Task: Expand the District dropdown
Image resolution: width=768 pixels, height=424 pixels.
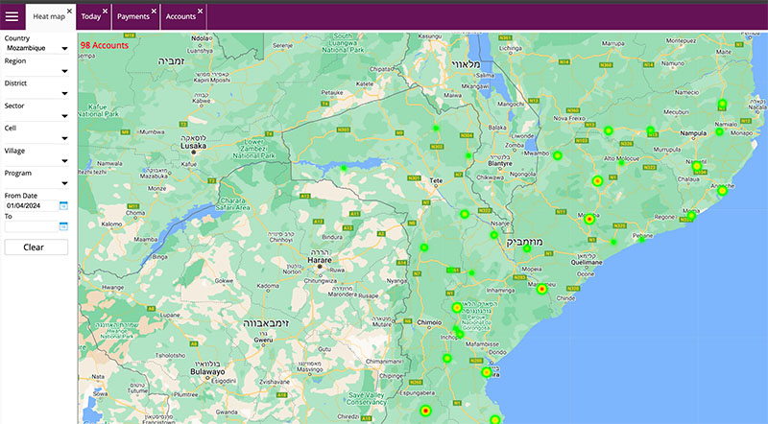Action: 64,94
